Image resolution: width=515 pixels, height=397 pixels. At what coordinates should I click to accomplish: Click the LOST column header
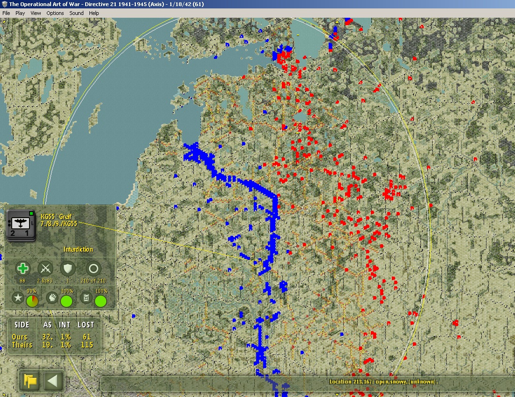pos(86,325)
